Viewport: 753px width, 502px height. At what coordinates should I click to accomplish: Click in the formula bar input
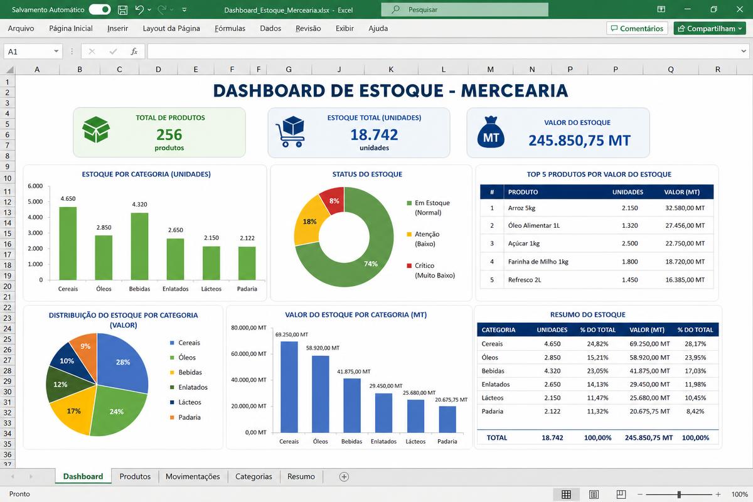(447, 51)
